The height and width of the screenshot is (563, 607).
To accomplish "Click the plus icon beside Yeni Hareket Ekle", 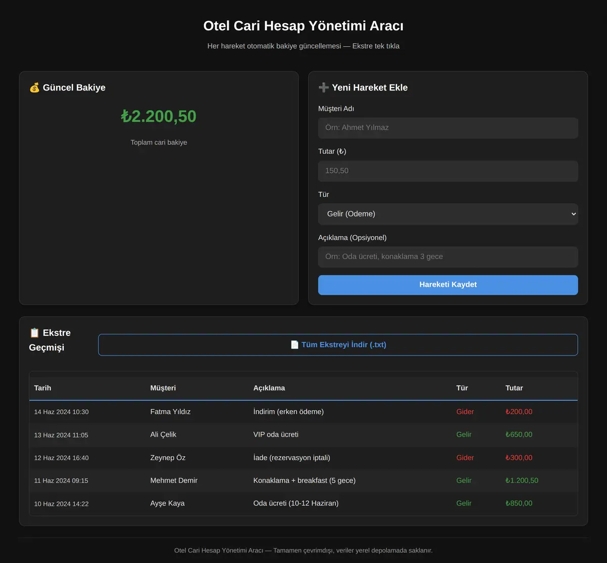I will click(324, 88).
